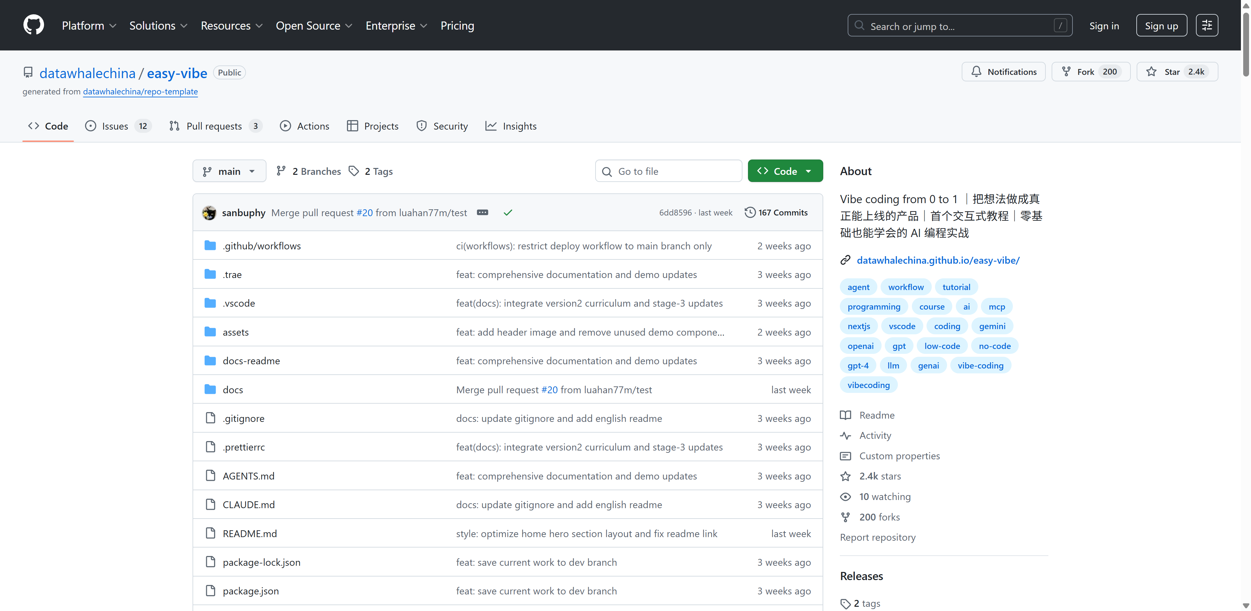Expand the green Code dropdown
Screen dimensions: 1251x611
pyautogui.click(x=785, y=171)
